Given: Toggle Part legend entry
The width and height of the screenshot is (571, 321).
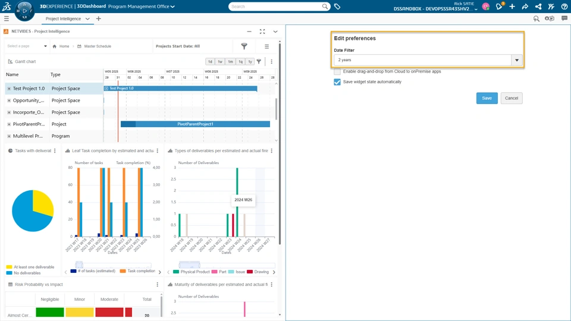Looking at the screenshot, I should [219, 272].
